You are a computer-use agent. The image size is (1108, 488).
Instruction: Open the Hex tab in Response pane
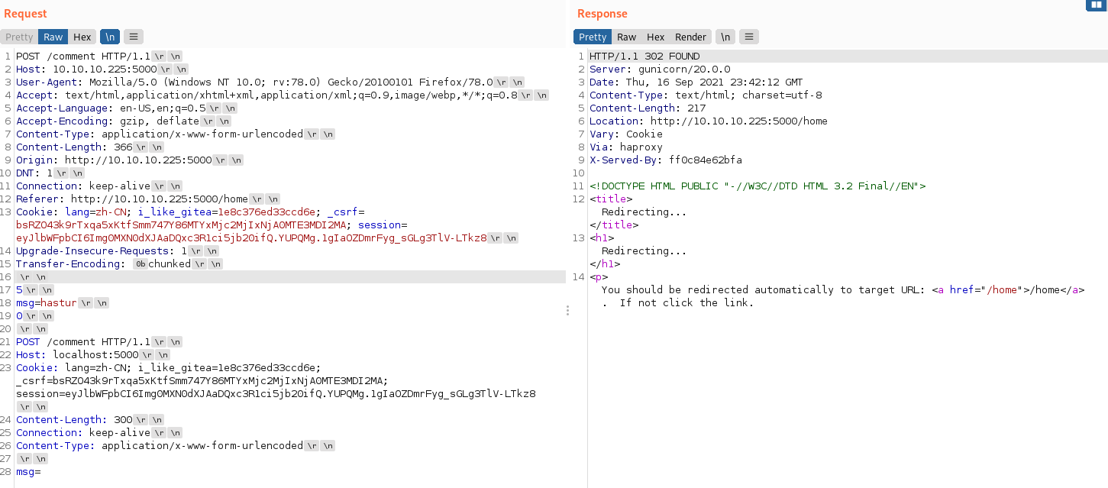click(x=656, y=37)
